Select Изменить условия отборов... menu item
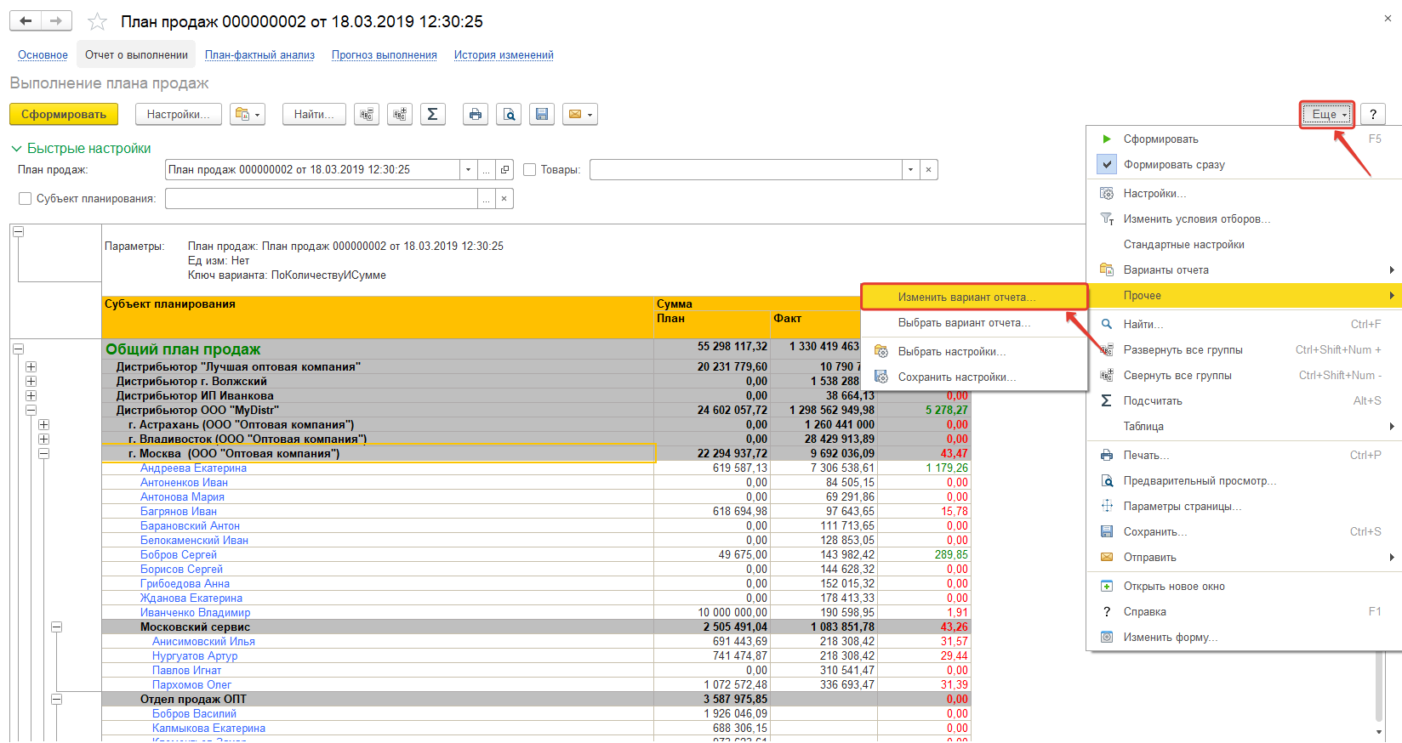Screen dimensions: 1402x743 coord(1244,219)
